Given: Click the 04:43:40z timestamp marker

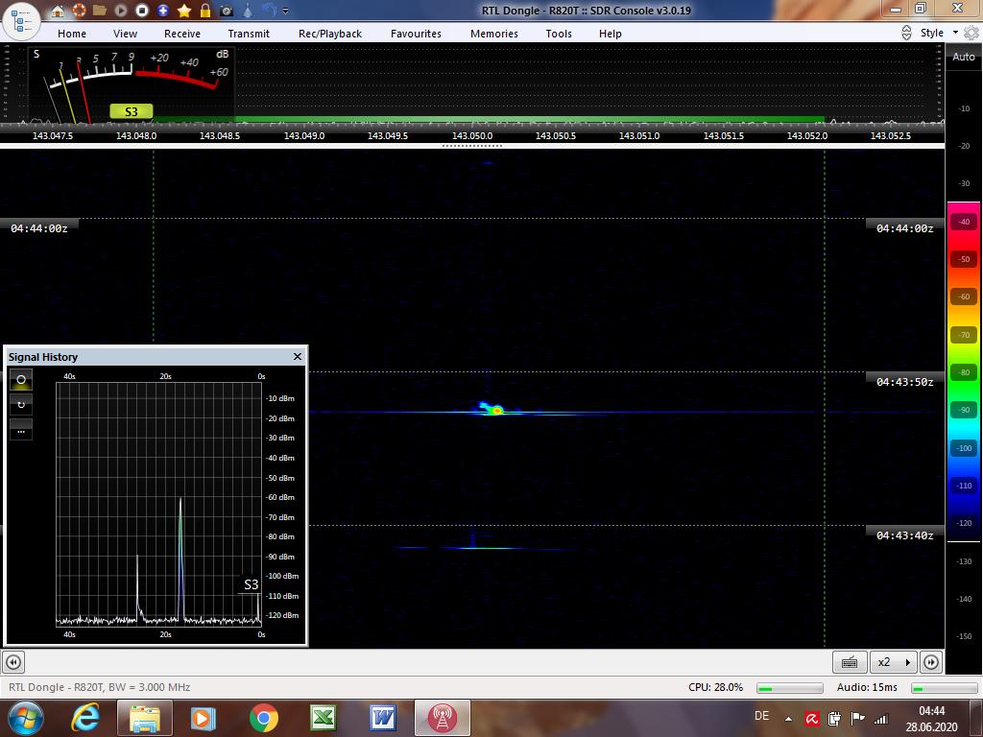Looking at the screenshot, I should [x=904, y=535].
